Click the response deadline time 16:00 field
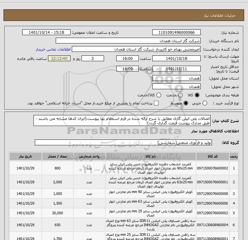The image size is (248, 240). coord(128,58)
